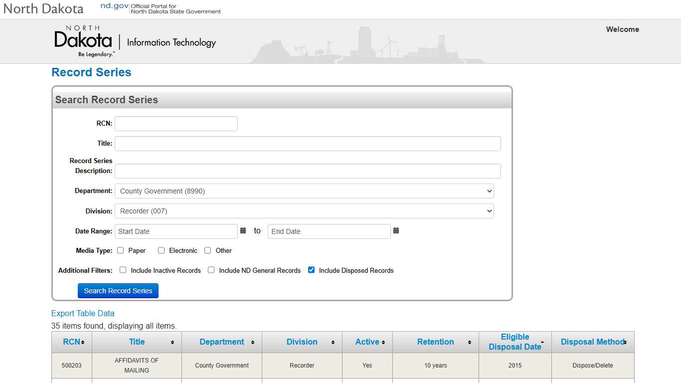Expand the Division dropdown

(x=304, y=211)
